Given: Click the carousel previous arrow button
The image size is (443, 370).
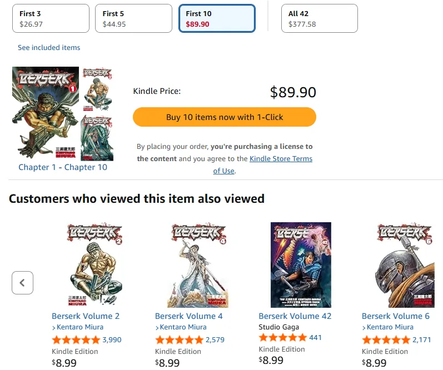Looking at the screenshot, I should pos(22,283).
